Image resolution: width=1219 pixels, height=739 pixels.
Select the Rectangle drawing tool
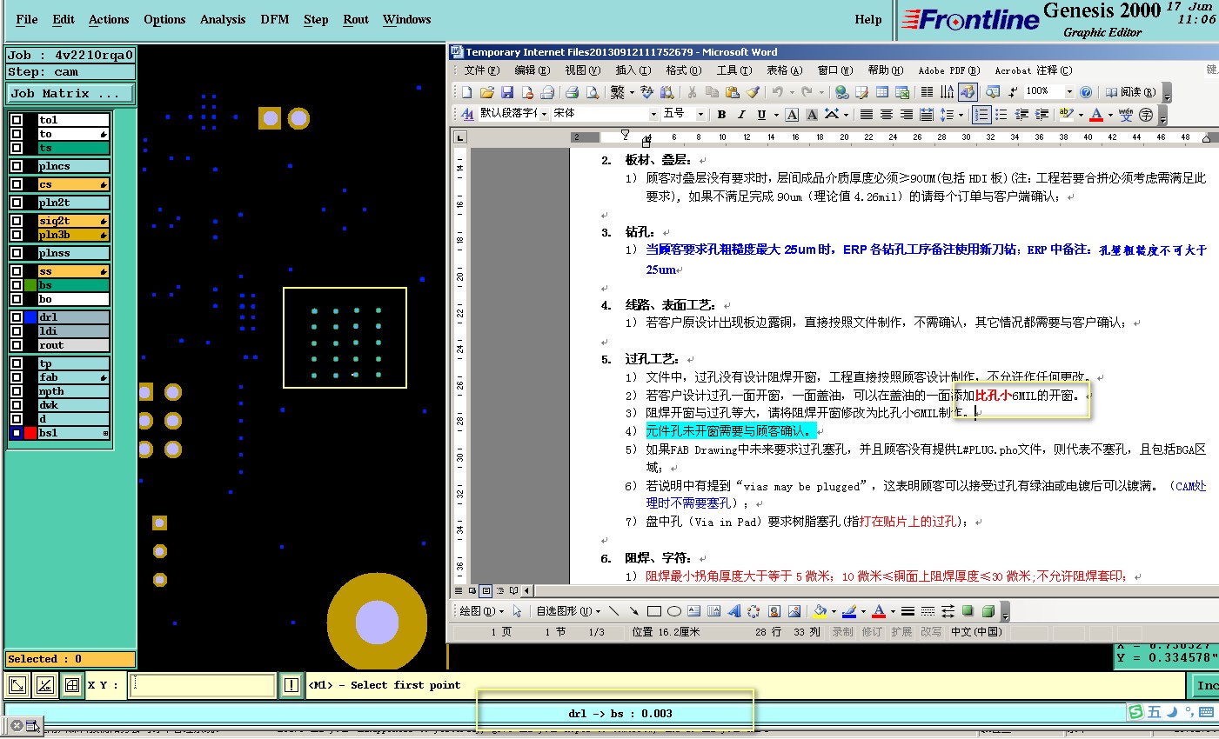(654, 611)
